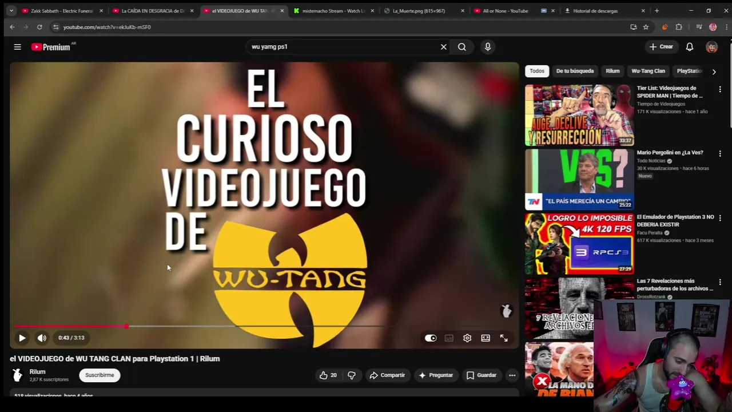The width and height of the screenshot is (732, 412).
Task: Select the PlayStation filter chip
Action: (689, 71)
